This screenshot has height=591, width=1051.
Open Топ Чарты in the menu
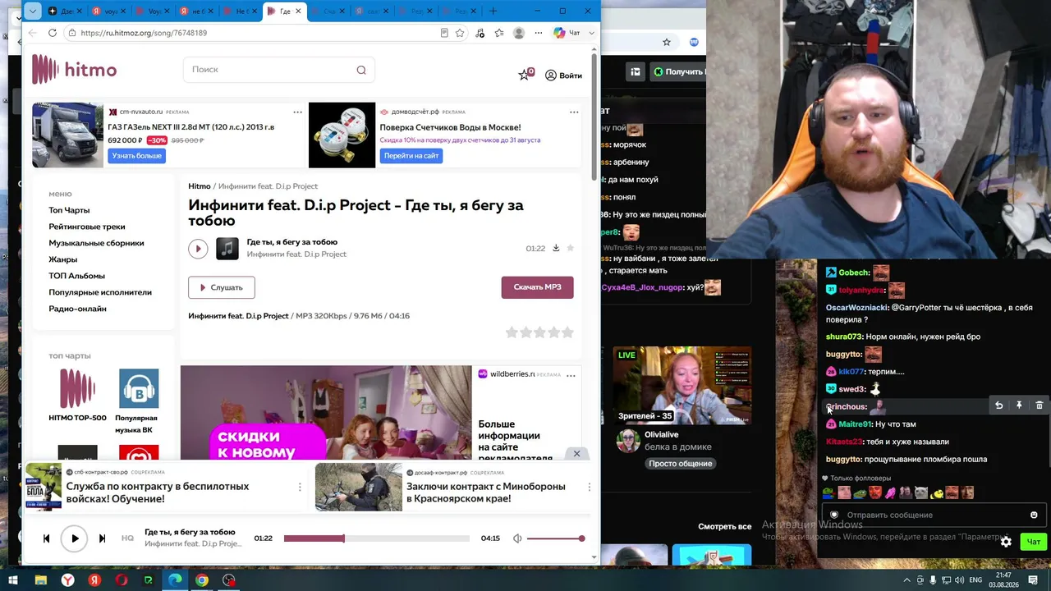pos(69,210)
